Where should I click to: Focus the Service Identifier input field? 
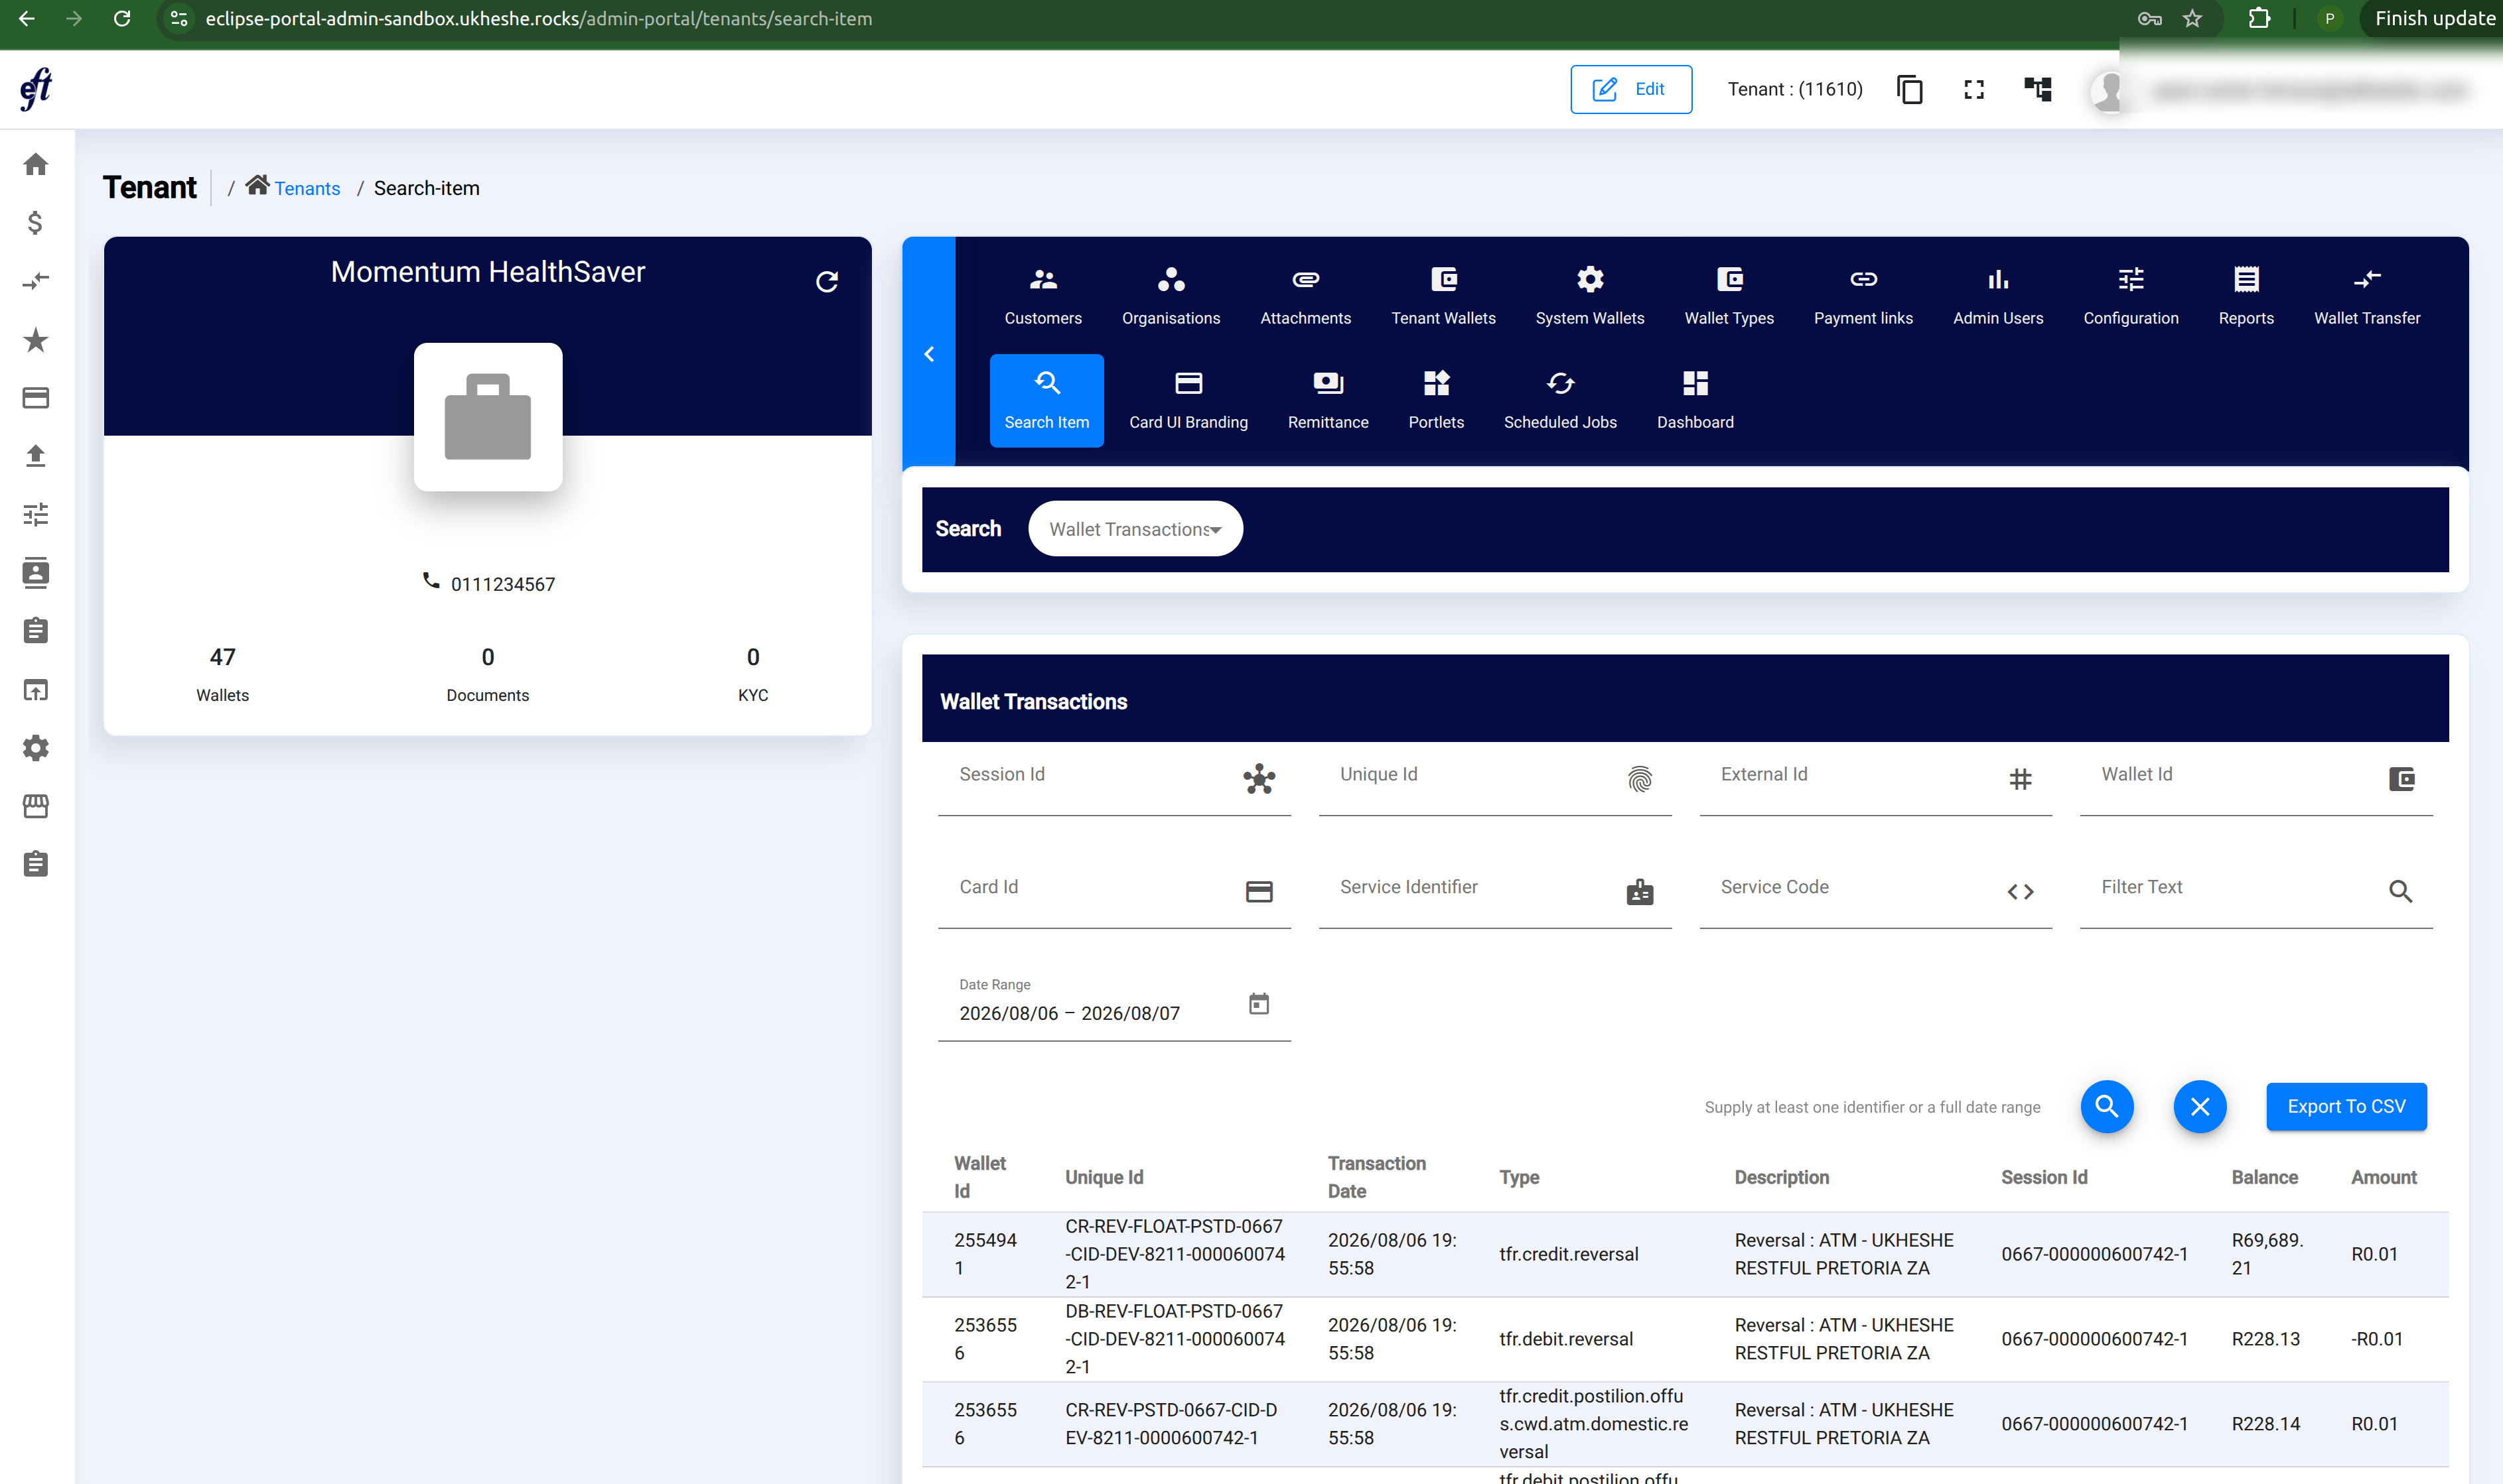click(1494, 893)
